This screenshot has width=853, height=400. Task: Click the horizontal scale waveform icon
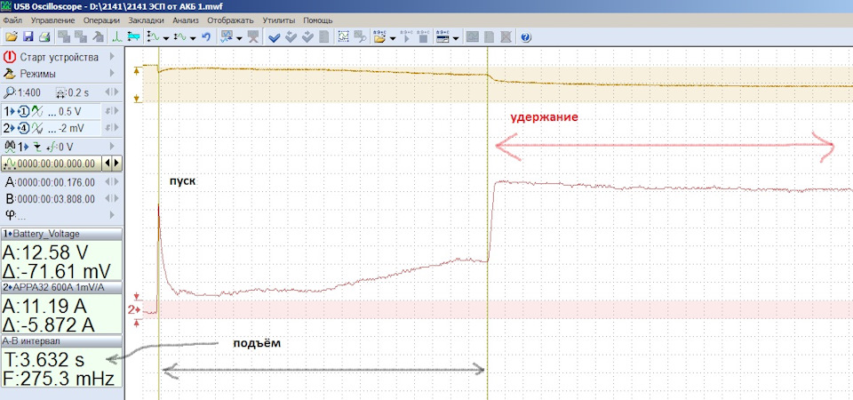click(x=179, y=37)
